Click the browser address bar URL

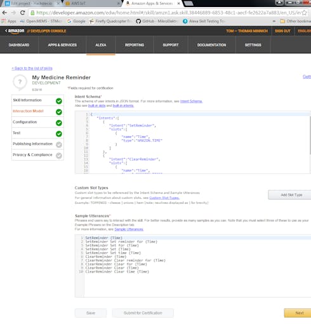coord(168,13)
